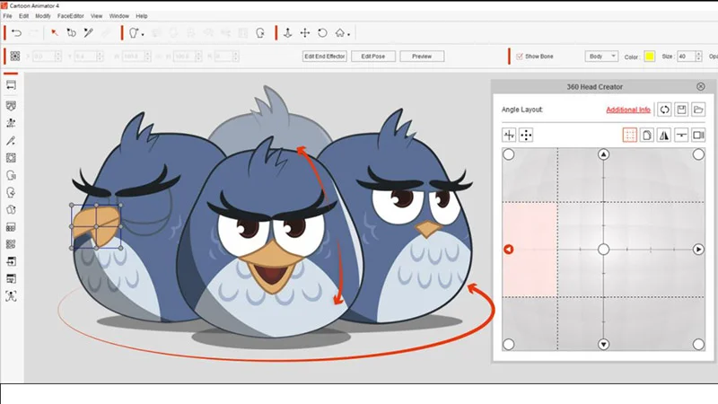Select the pen tool in left sidebar
The height and width of the screenshot is (404, 718).
[x=11, y=141]
